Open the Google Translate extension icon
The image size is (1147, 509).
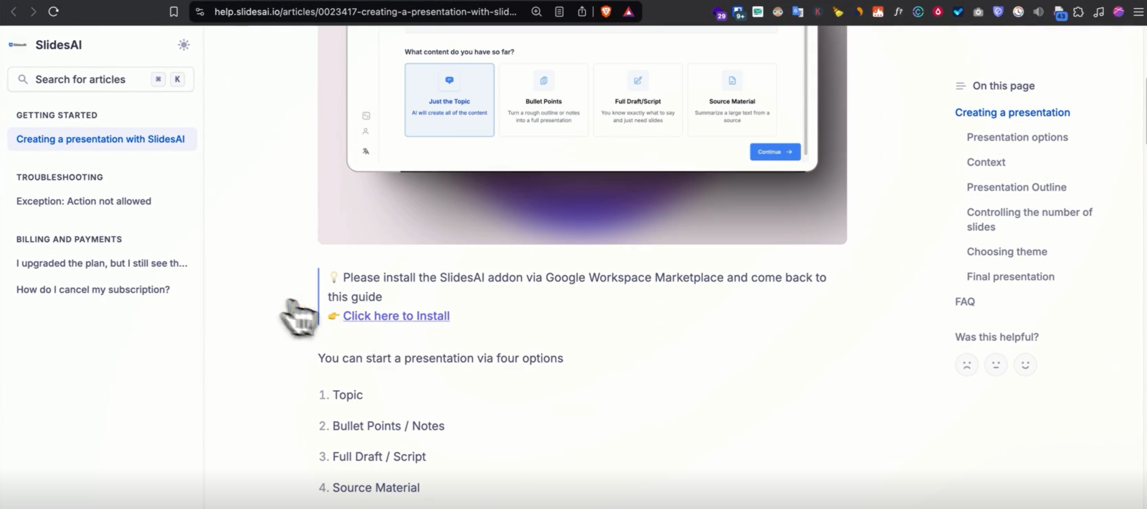pyautogui.click(x=797, y=12)
